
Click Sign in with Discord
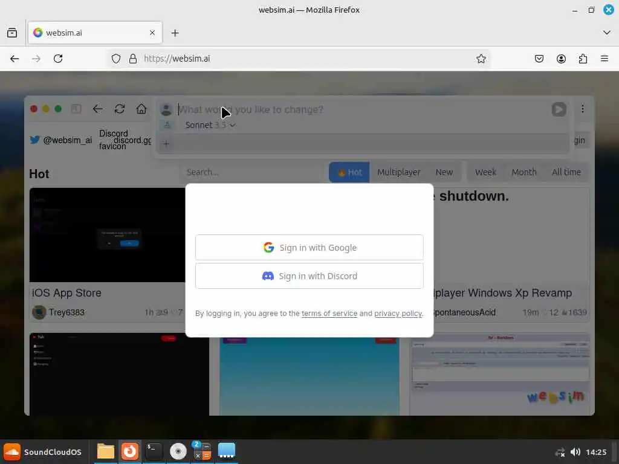[309, 275]
